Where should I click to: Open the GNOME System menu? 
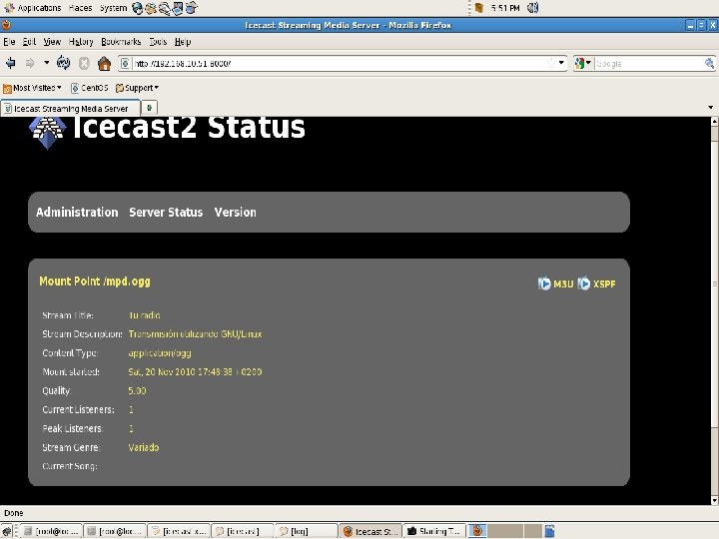click(113, 8)
